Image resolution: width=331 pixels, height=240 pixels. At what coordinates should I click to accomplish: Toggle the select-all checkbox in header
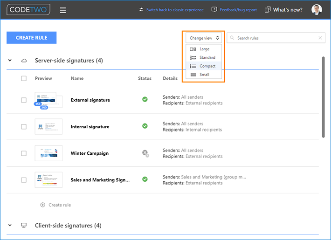[24, 78]
